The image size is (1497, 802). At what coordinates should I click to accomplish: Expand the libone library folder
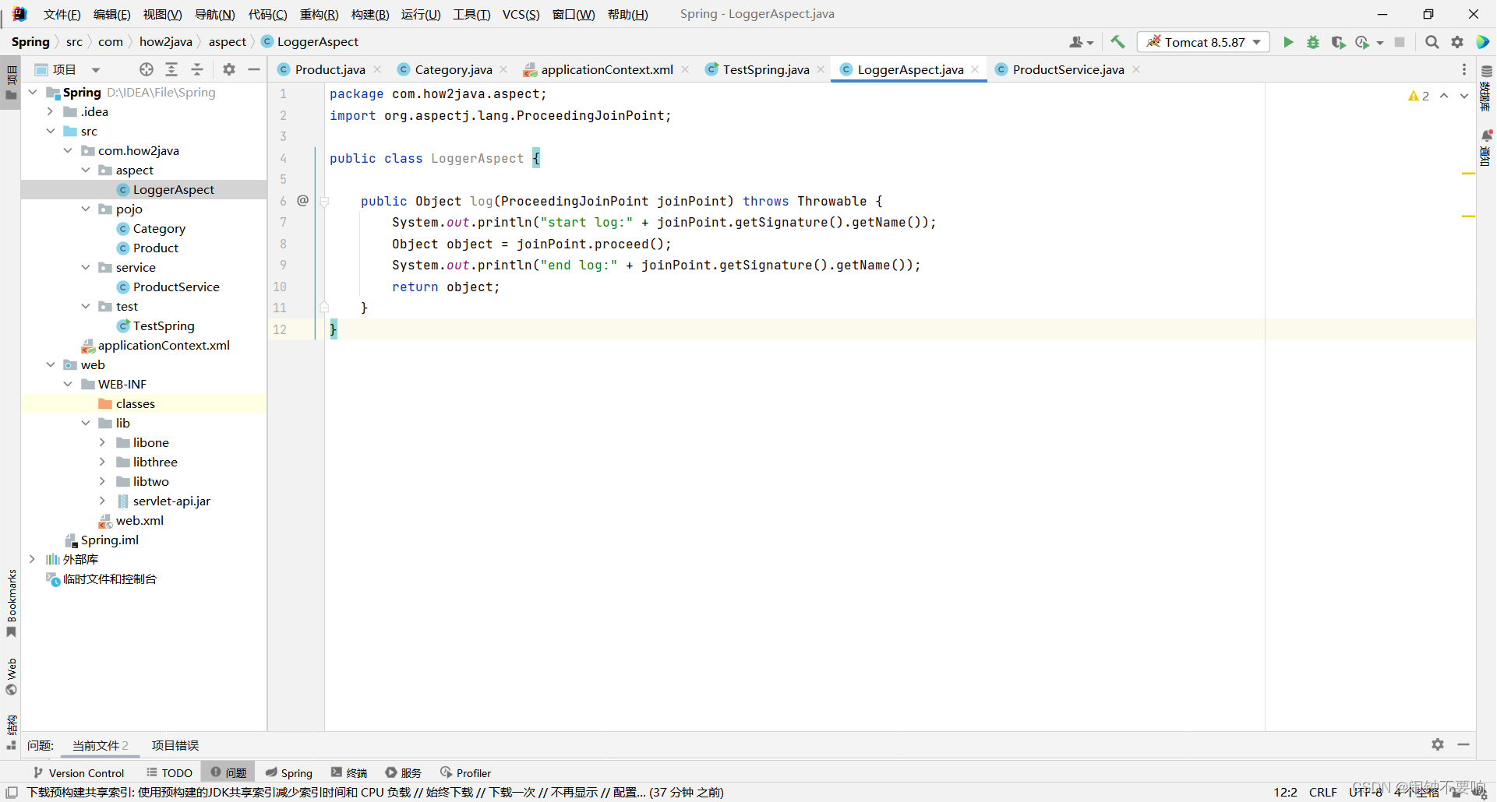point(102,442)
